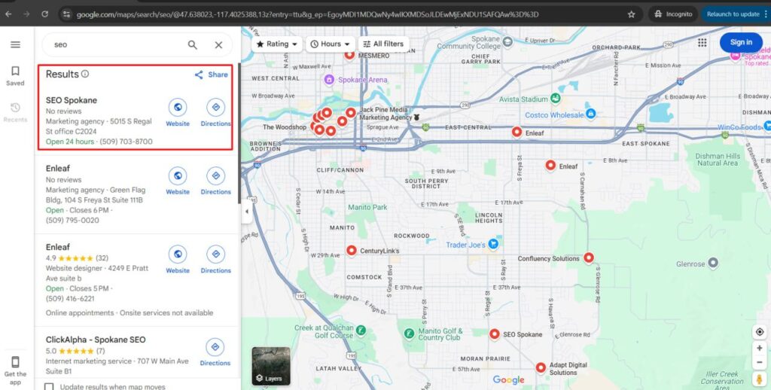Click the Manito Golf & Country Club marker
This screenshot has width=771, height=390.
point(409,334)
